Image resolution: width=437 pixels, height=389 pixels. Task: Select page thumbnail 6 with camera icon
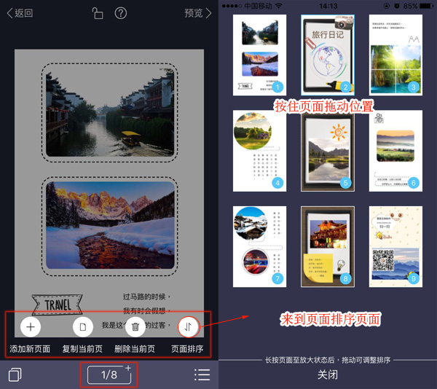tap(395, 151)
